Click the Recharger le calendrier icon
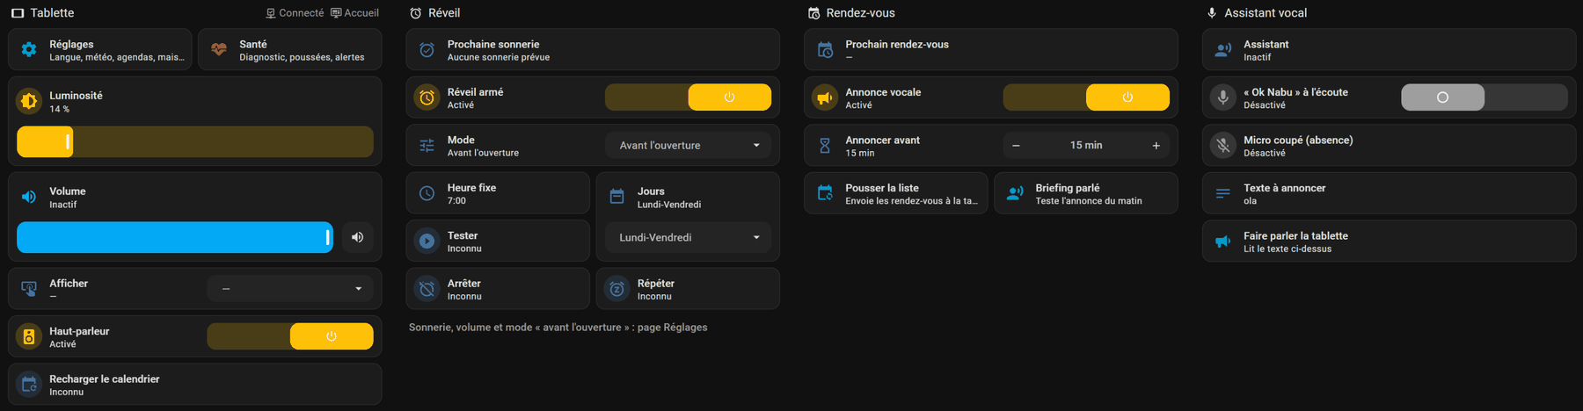This screenshot has width=1583, height=411. tap(29, 385)
